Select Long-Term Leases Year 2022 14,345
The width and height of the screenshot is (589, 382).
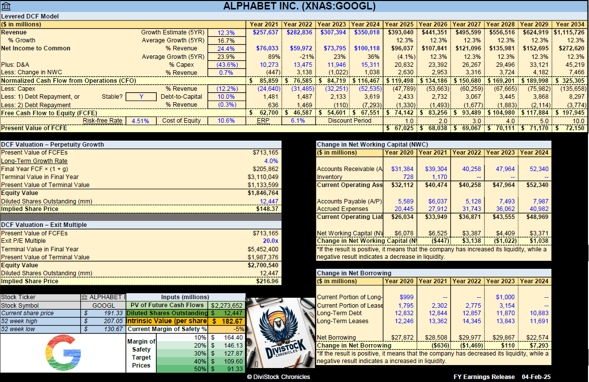tap(471, 321)
